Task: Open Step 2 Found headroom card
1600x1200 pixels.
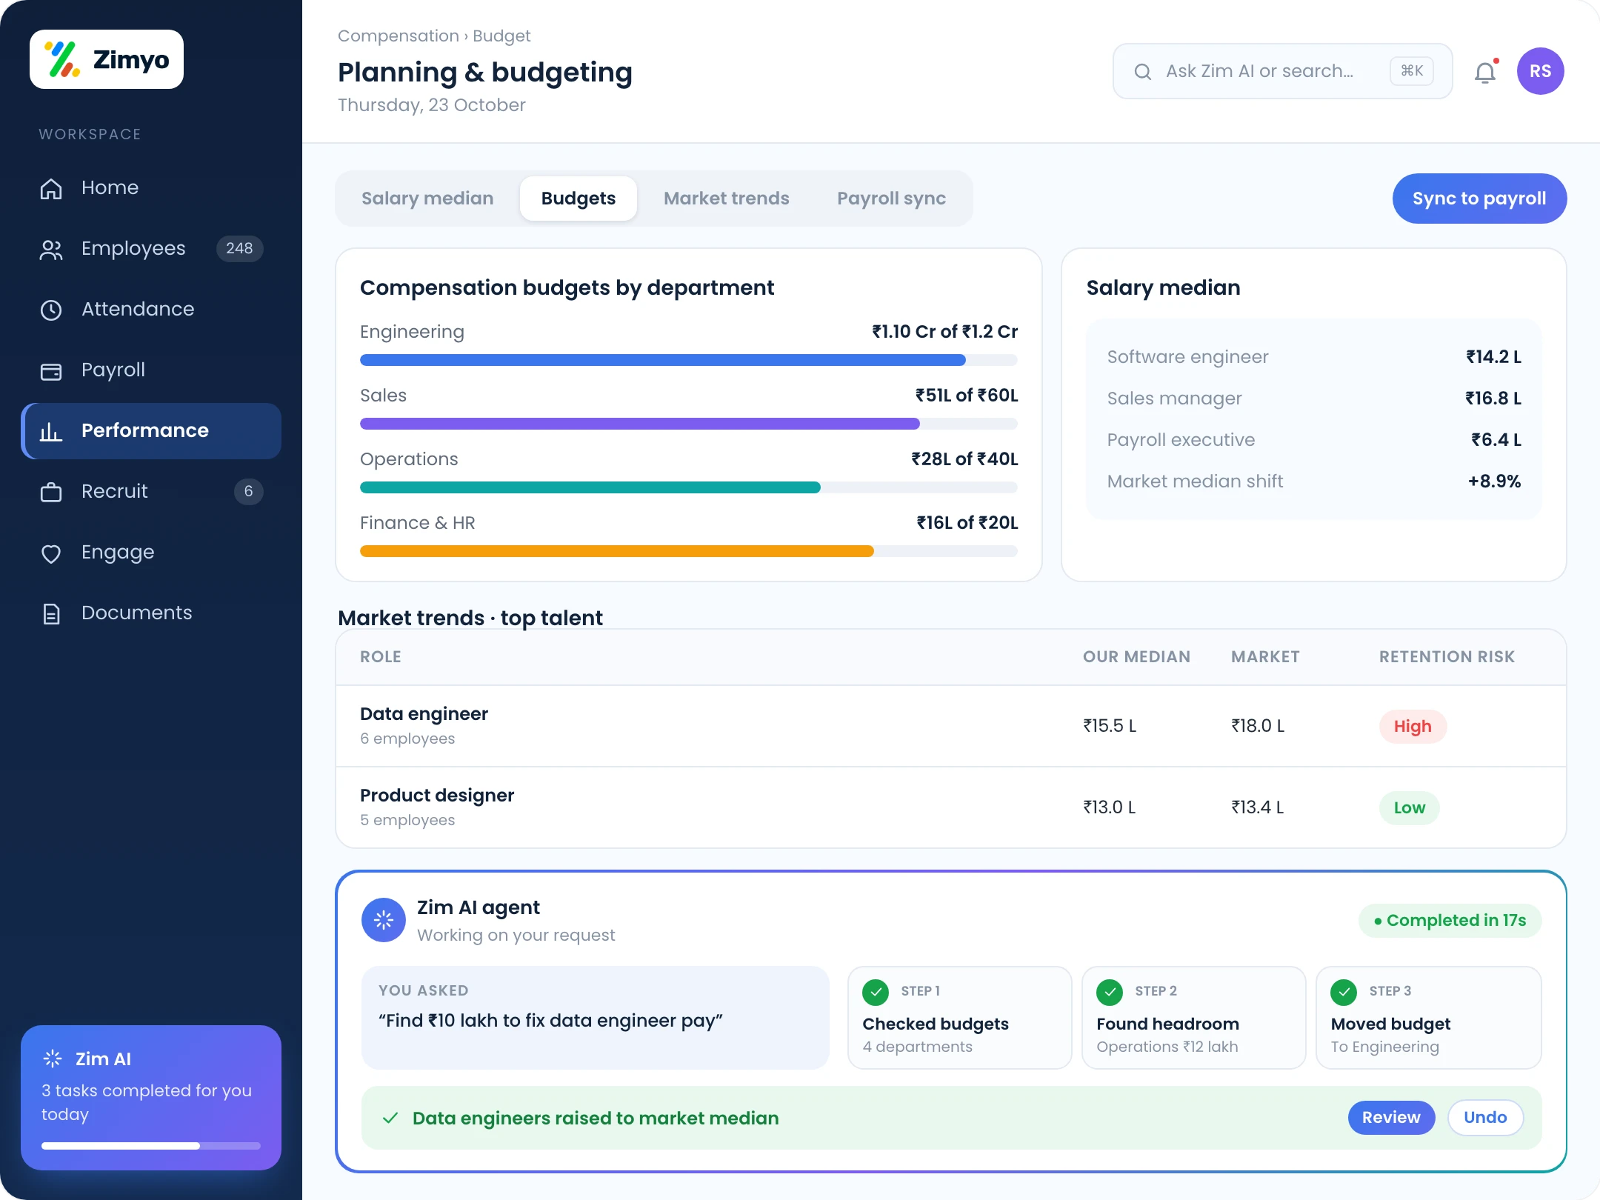Action: click(1193, 1018)
